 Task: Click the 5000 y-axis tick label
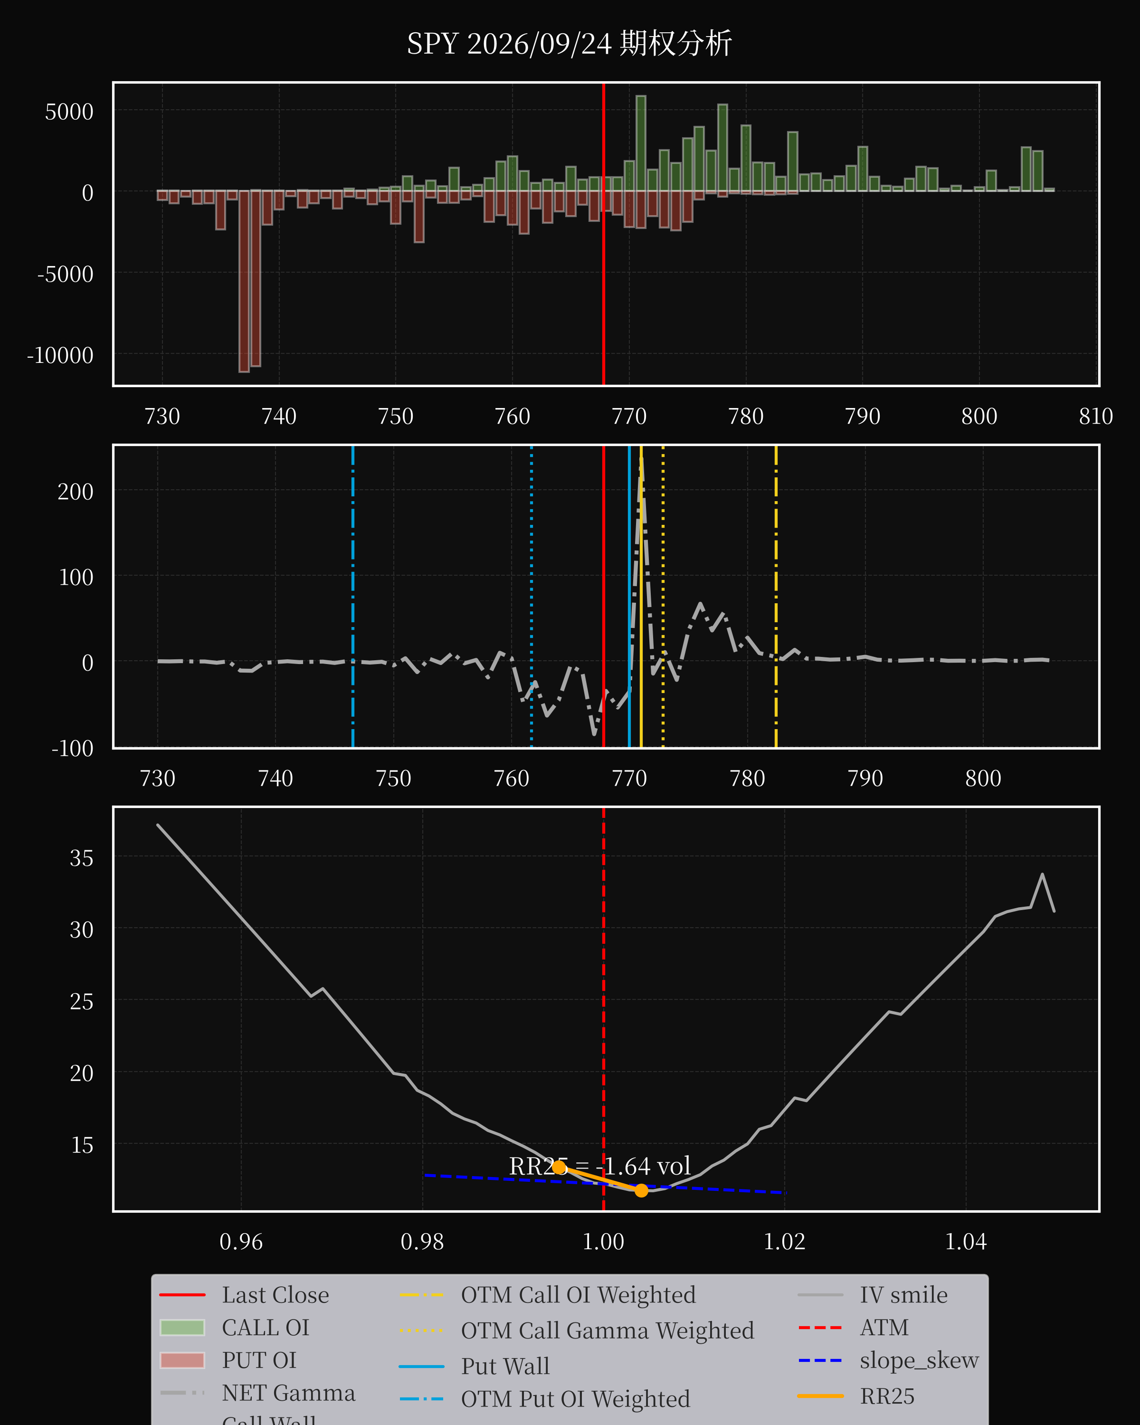pyautogui.click(x=69, y=112)
